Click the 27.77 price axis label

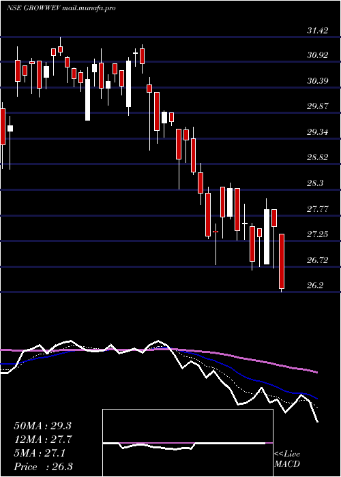pyautogui.click(x=318, y=209)
